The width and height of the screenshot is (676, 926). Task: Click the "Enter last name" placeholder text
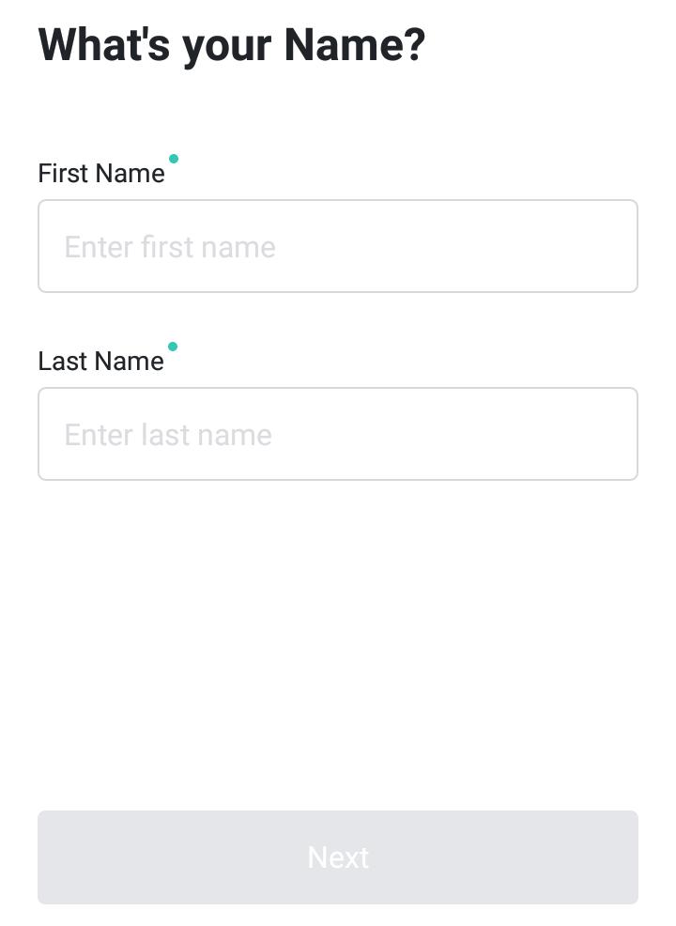coord(168,435)
